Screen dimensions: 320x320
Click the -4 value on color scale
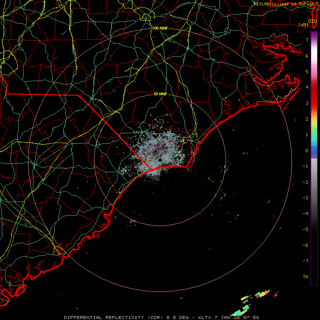(x=305, y=214)
